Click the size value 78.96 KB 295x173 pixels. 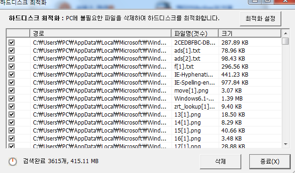(x=233, y=51)
